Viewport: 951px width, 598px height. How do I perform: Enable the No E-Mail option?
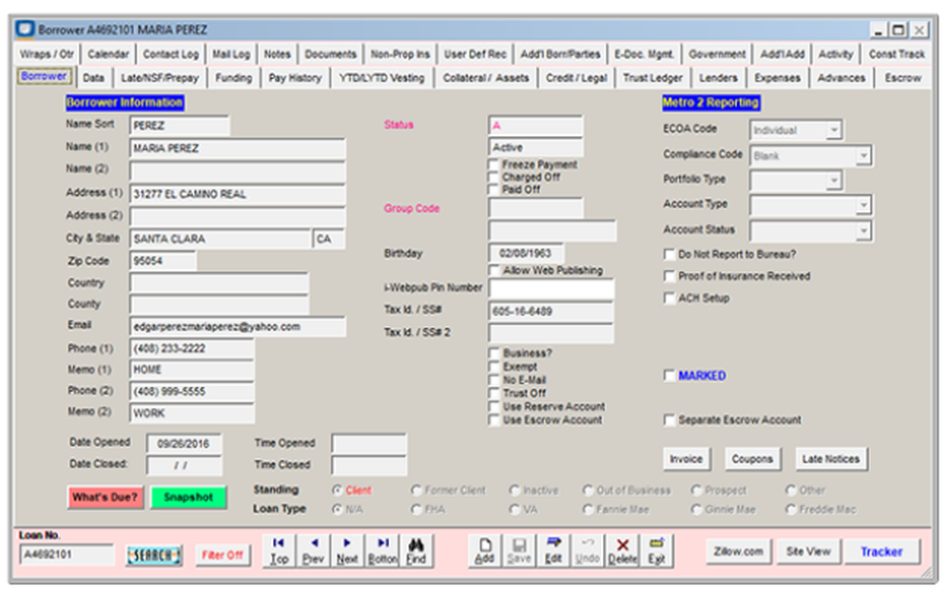[495, 379]
